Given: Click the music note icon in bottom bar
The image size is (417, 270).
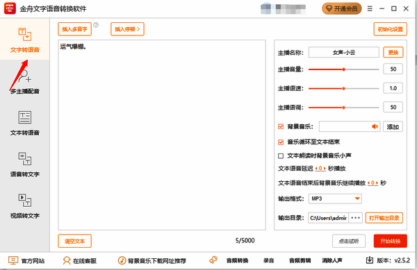Looking at the screenshot, I should tap(122, 260).
